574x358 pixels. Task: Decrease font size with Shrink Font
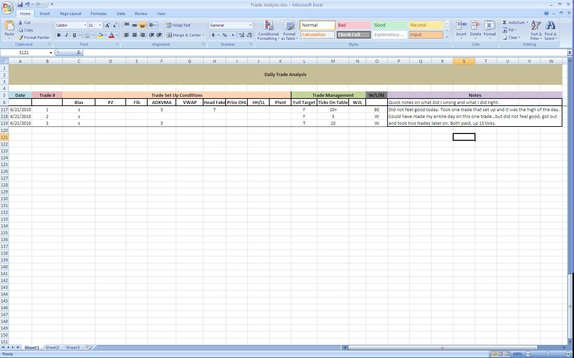(115, 25)
